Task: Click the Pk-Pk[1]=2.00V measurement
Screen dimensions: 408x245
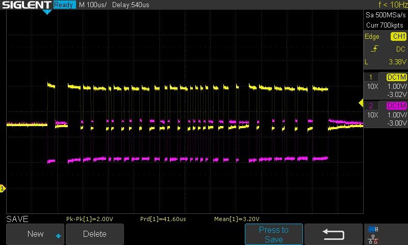Action: coord(90,219)
